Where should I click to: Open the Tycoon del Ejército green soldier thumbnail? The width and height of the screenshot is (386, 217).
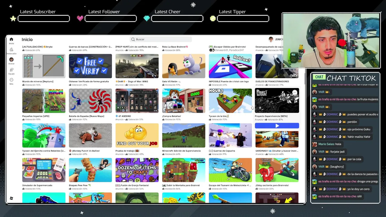point(44,135)
